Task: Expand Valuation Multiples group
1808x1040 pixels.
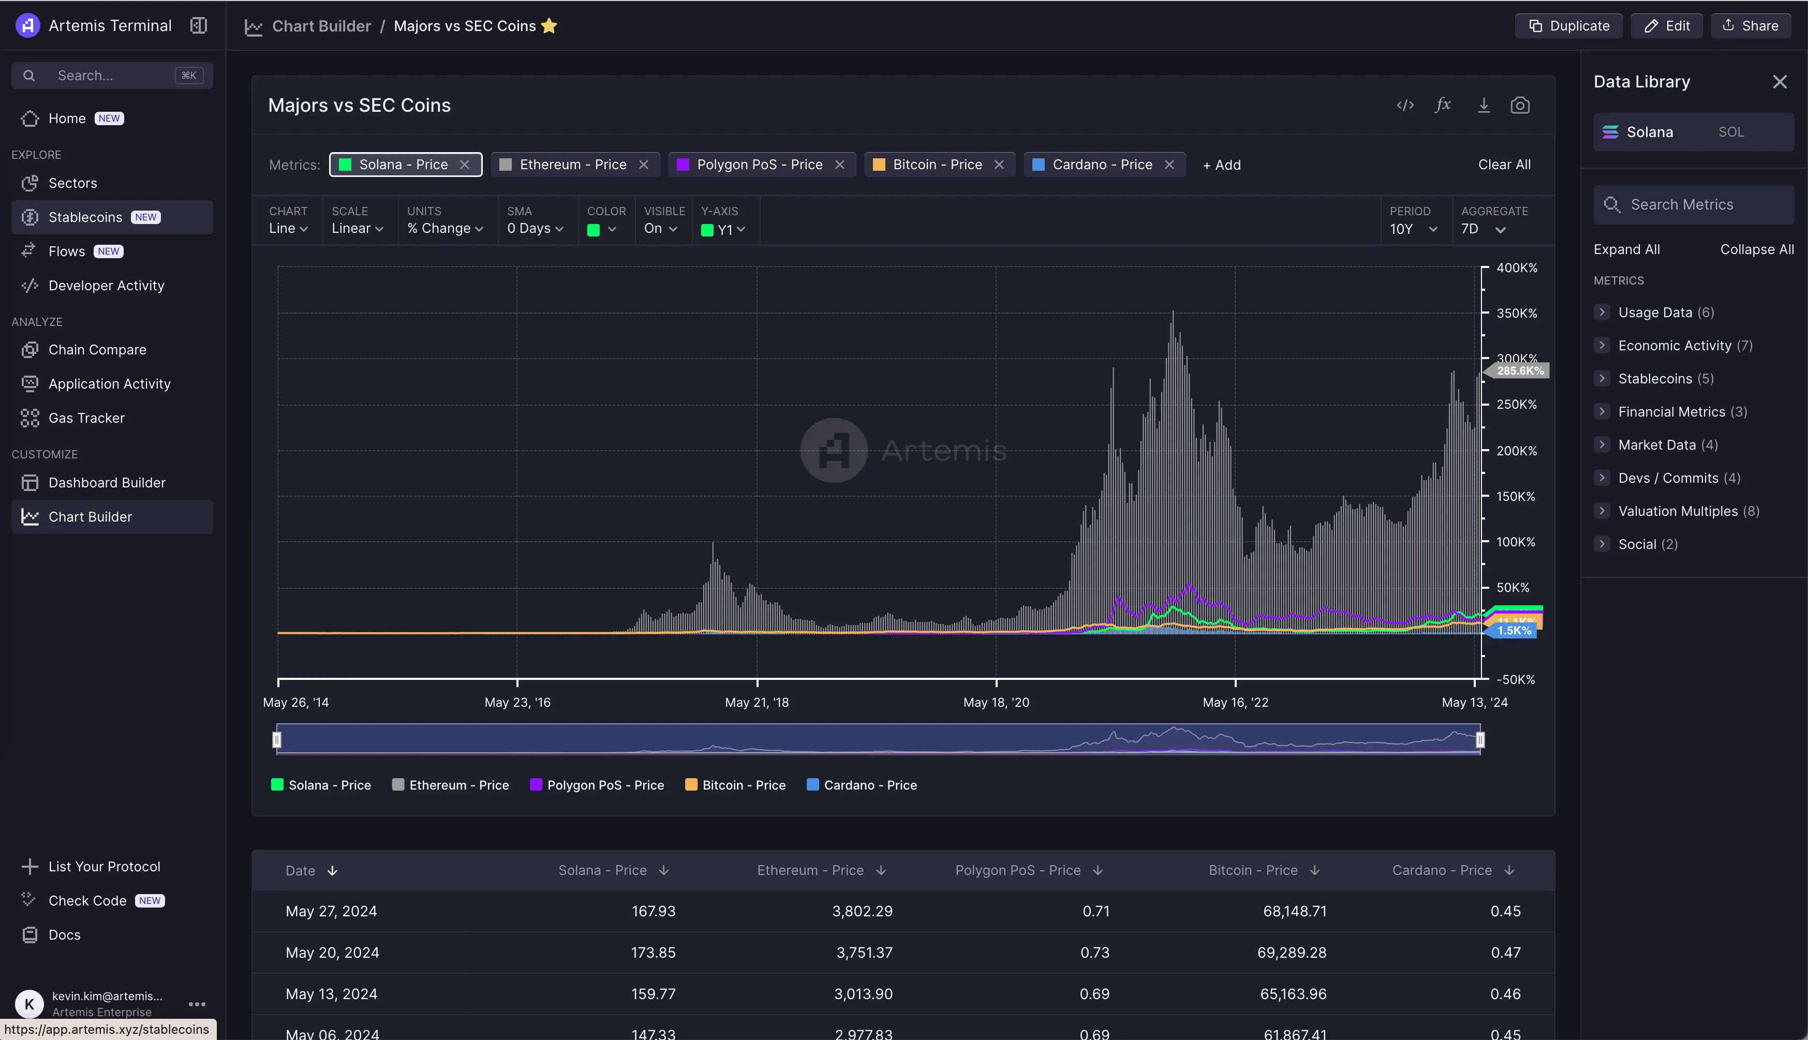Action: pyautogui.click(x=1602, y=511)
